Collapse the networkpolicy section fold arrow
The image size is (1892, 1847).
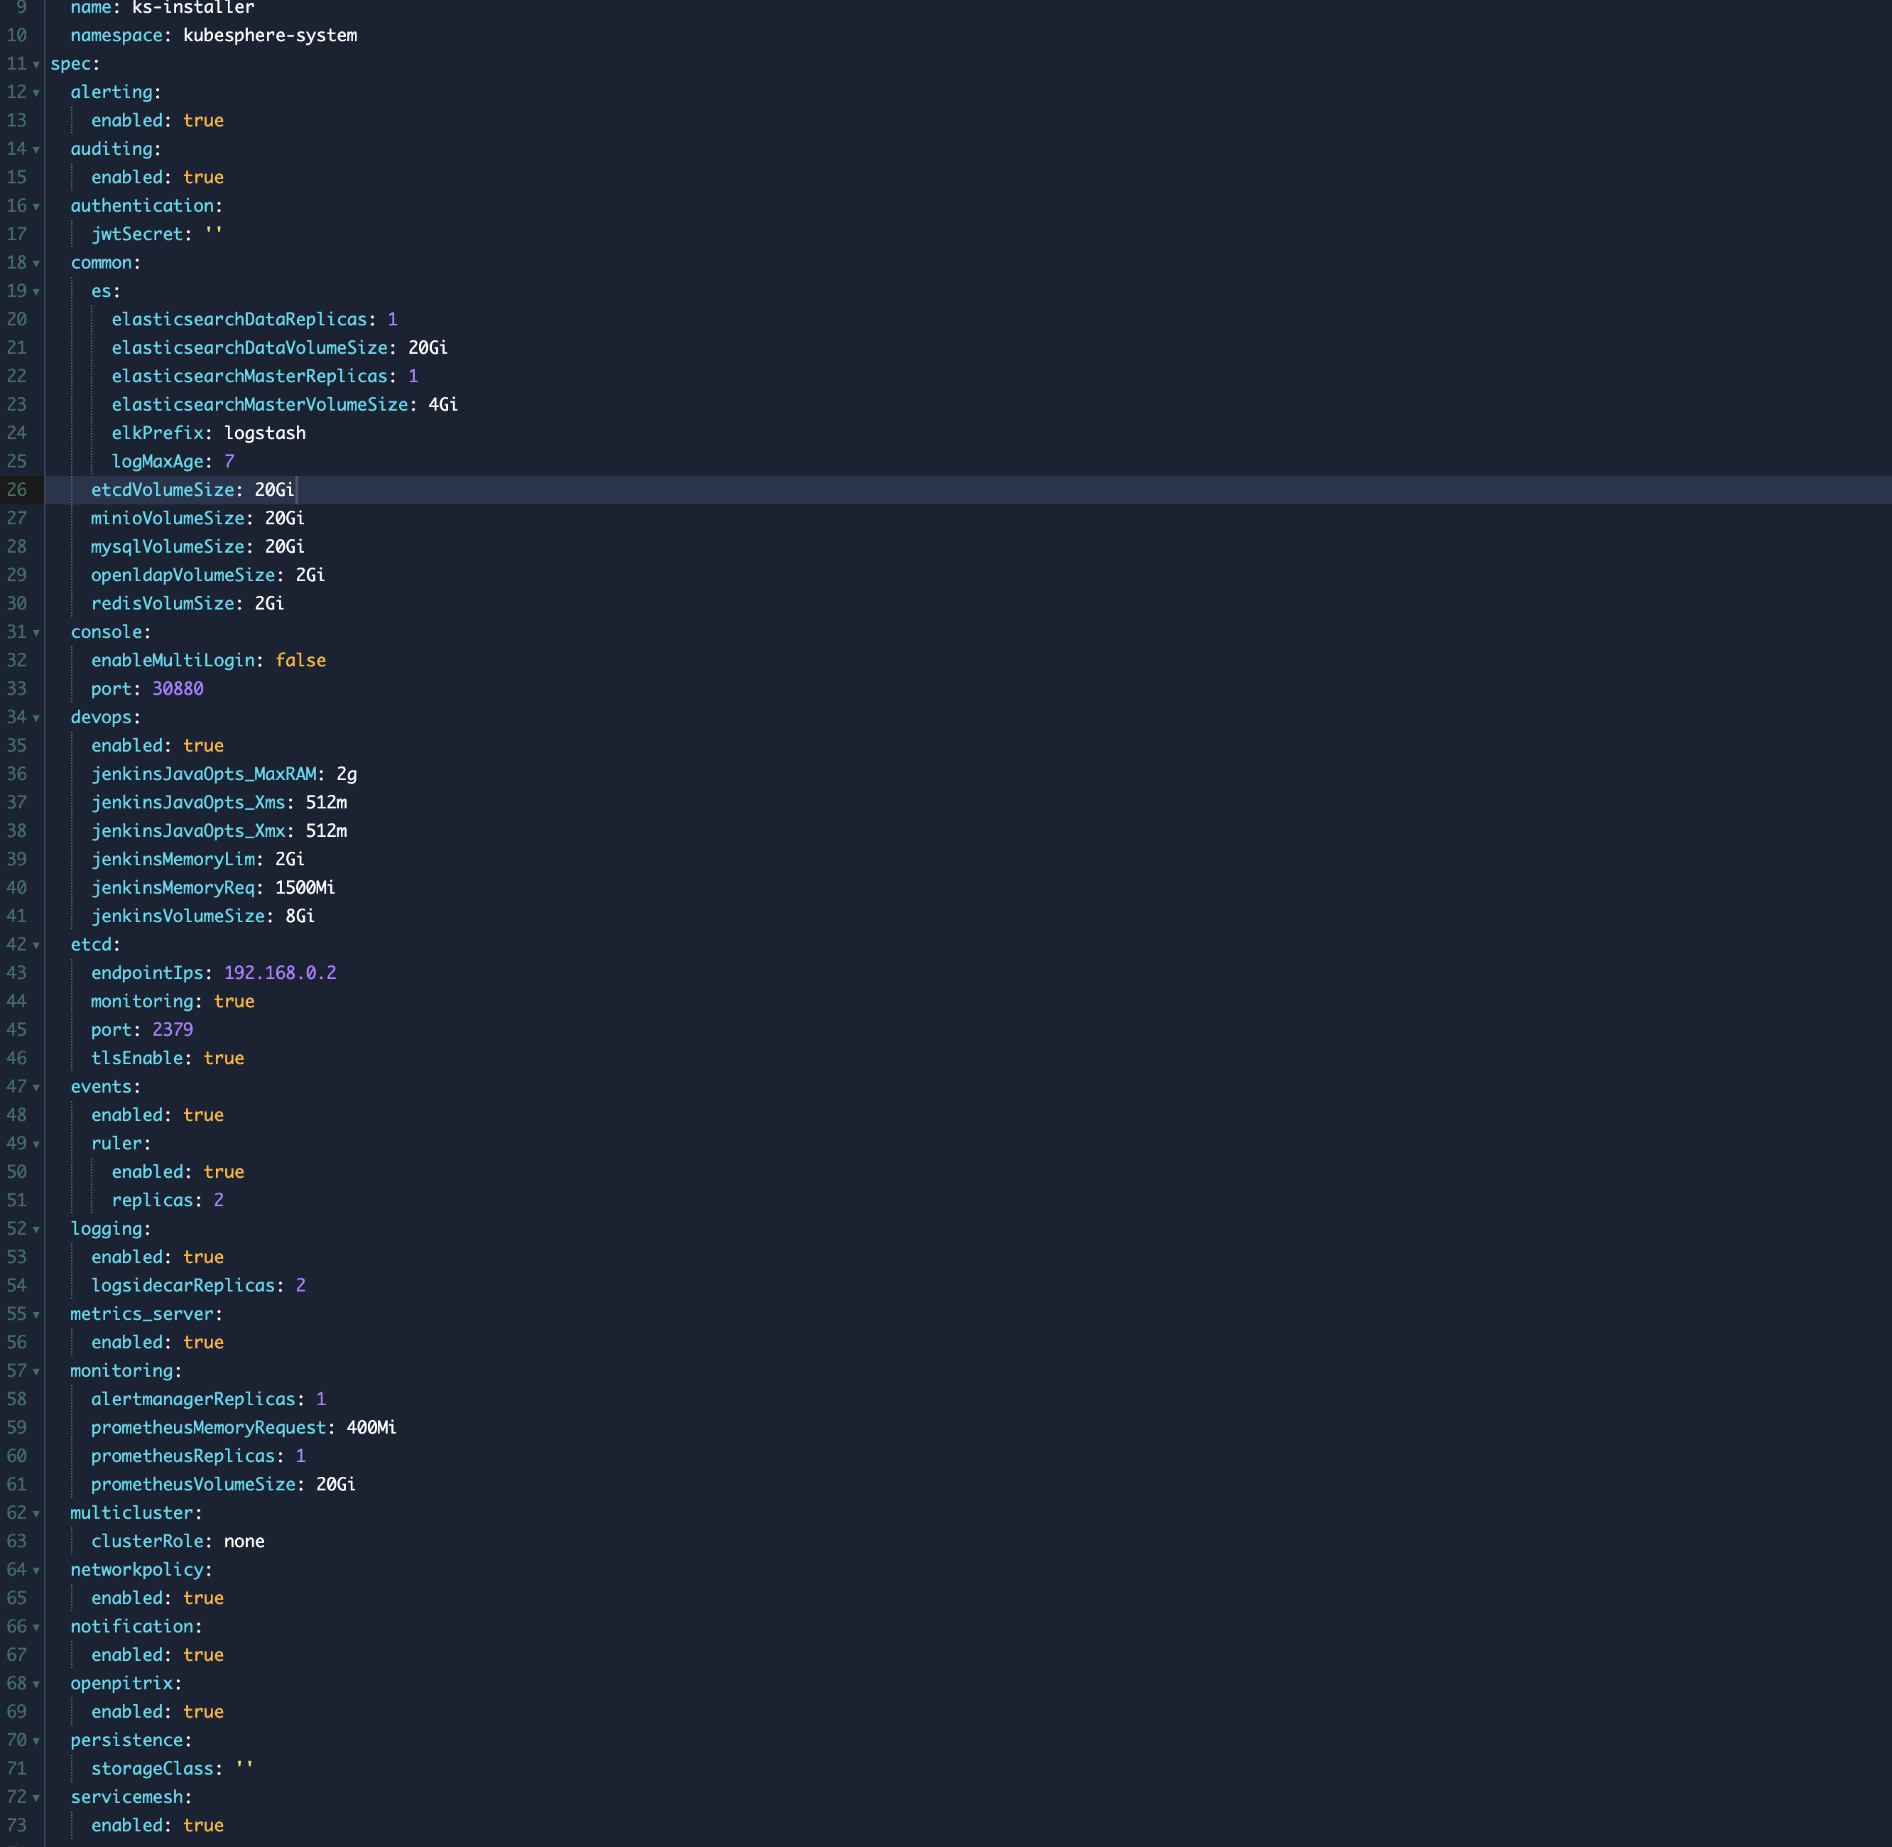pyautogui.click(x=36, y=1571)
